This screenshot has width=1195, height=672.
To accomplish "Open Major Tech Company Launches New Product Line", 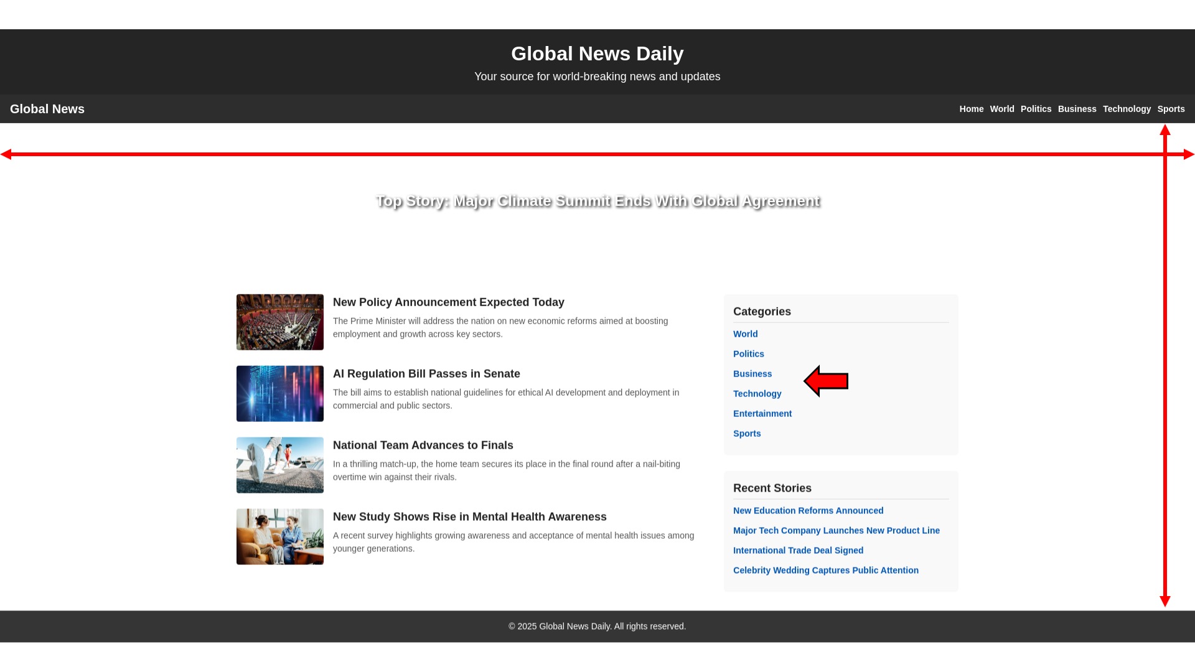I will point(836,531).
